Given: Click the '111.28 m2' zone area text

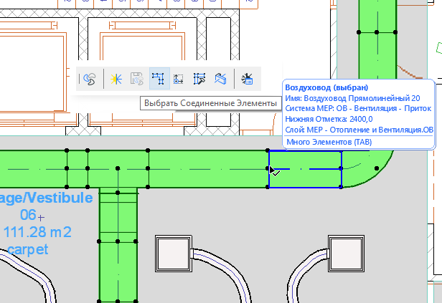Looking at the screenshot, I should tap(37, 232).
